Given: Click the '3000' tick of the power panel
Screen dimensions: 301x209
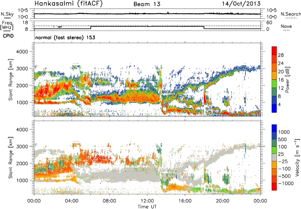Looking at the screenshot, I should (x=22, y=69).
